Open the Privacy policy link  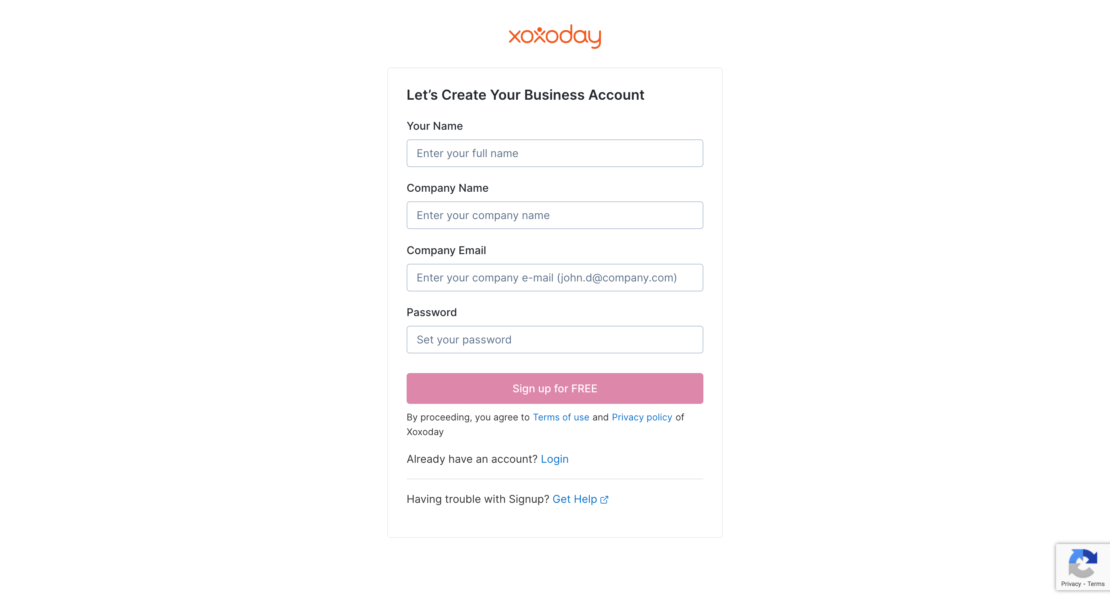[x=642, y=417]
